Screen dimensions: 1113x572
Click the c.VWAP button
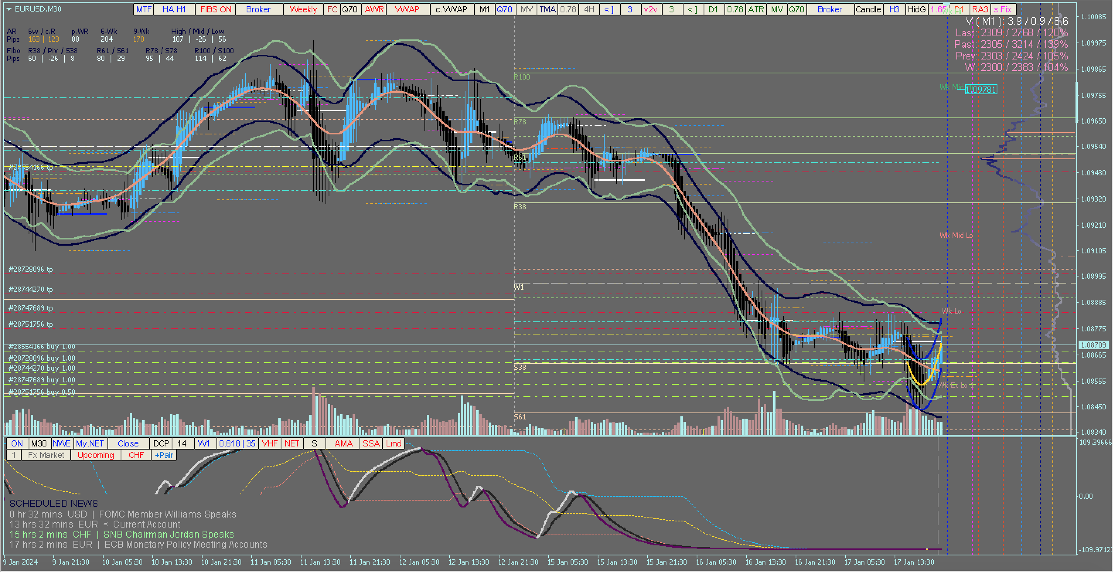click(x=452, y=10)
